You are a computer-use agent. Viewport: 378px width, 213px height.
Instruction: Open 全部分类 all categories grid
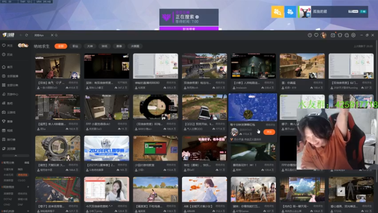tap(10, 85)
